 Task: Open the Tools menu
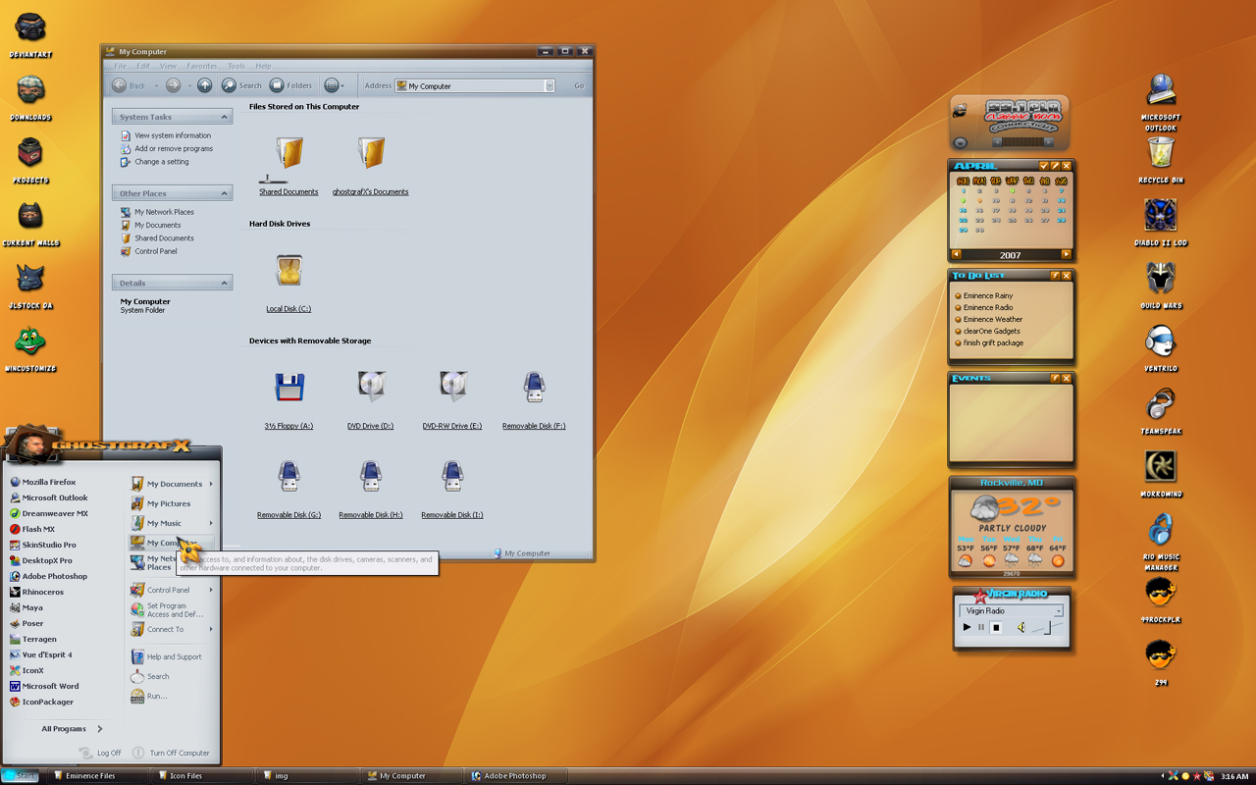[236, 66]
